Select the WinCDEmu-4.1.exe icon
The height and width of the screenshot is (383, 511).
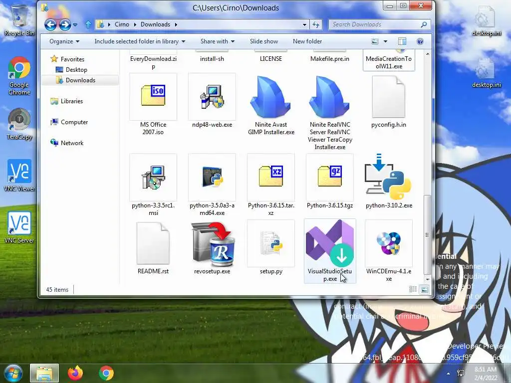(388, 243)
